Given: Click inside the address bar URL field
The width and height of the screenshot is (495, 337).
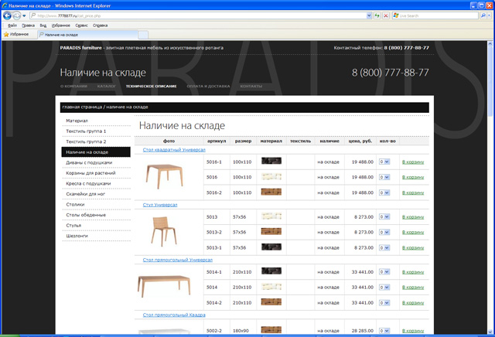Looking at the screenshot, I should point(198,15).
